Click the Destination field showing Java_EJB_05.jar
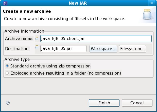157x112 pixels. [63, 48]
